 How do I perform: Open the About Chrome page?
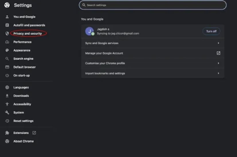(x=23, y=141)
